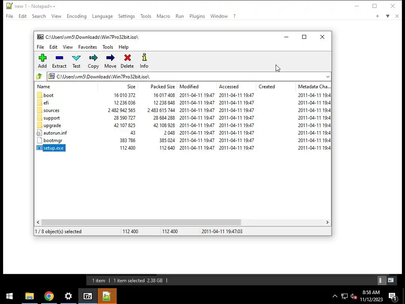Click the Move toolbar icon

pos(110,58)
